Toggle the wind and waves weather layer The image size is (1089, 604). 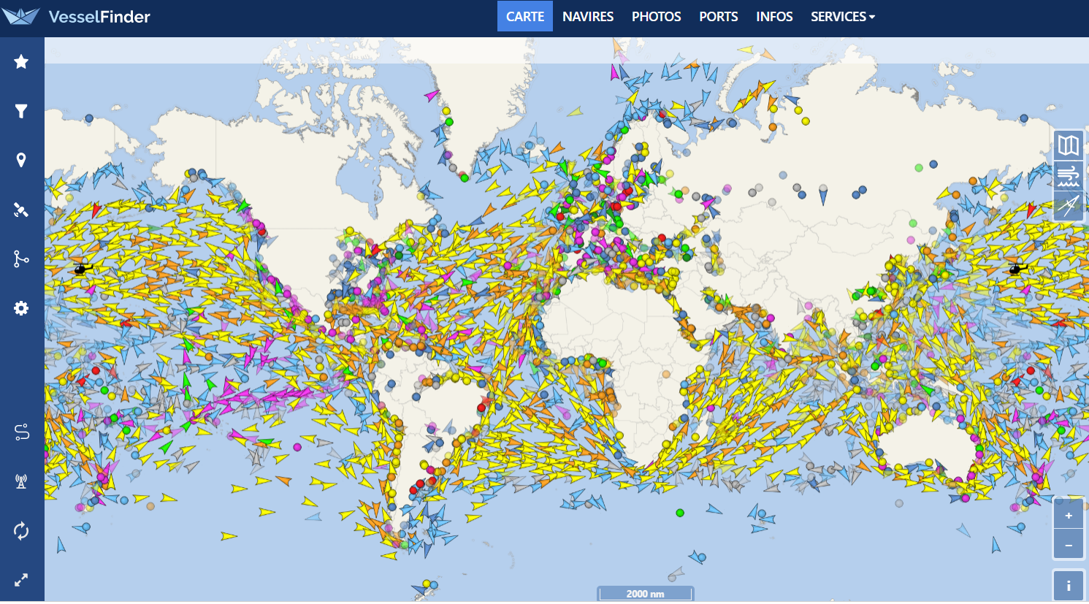coord(1068,176)
